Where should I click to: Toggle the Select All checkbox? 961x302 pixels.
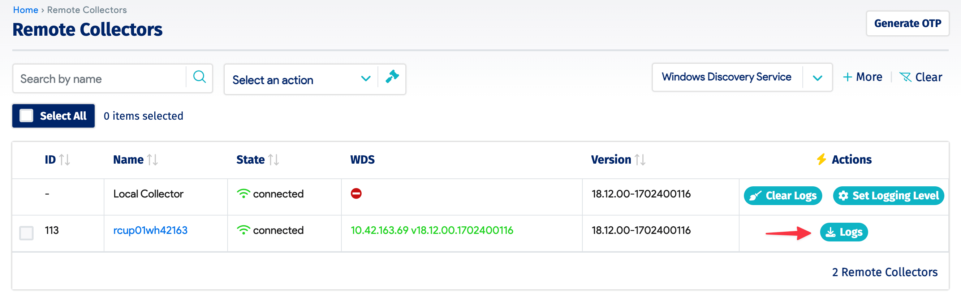click(26, 116)
